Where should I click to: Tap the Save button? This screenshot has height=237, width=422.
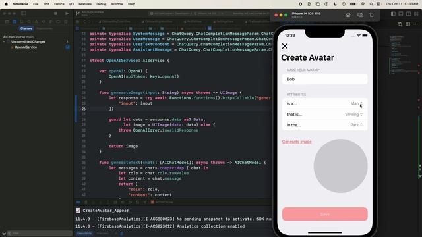325,214
